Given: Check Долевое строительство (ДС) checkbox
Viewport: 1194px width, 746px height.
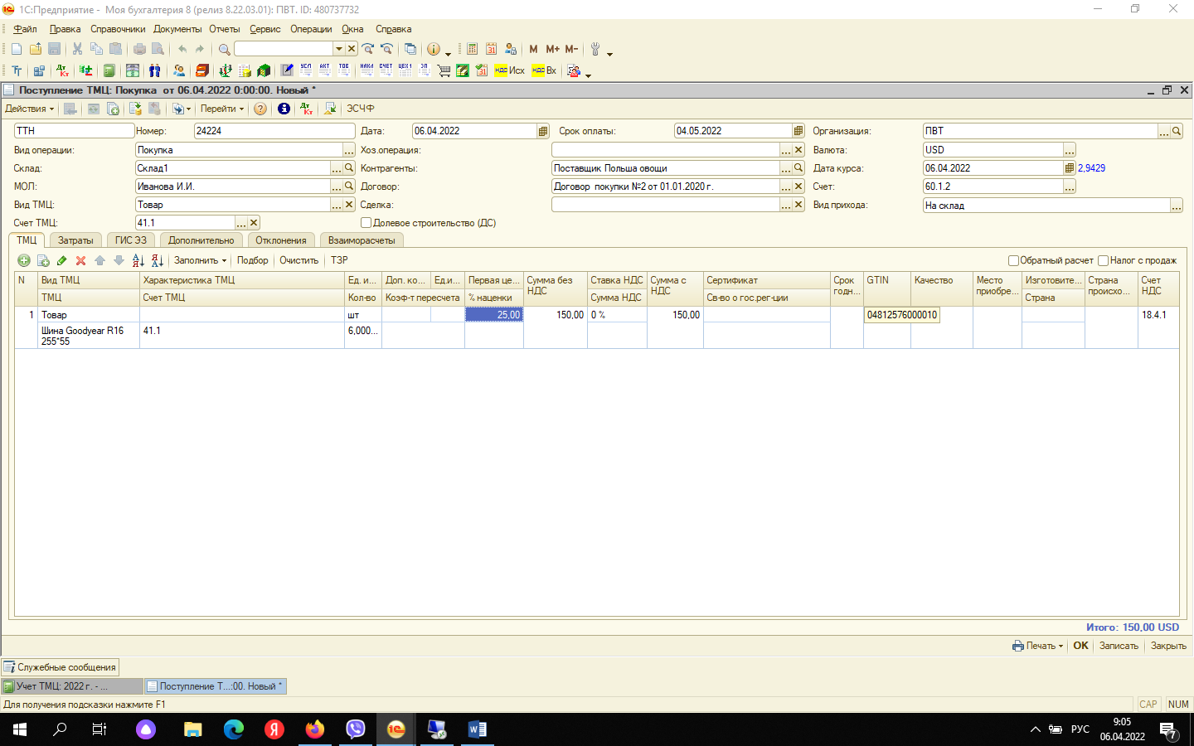Looking at the screenshot, I should coord(366,223).
